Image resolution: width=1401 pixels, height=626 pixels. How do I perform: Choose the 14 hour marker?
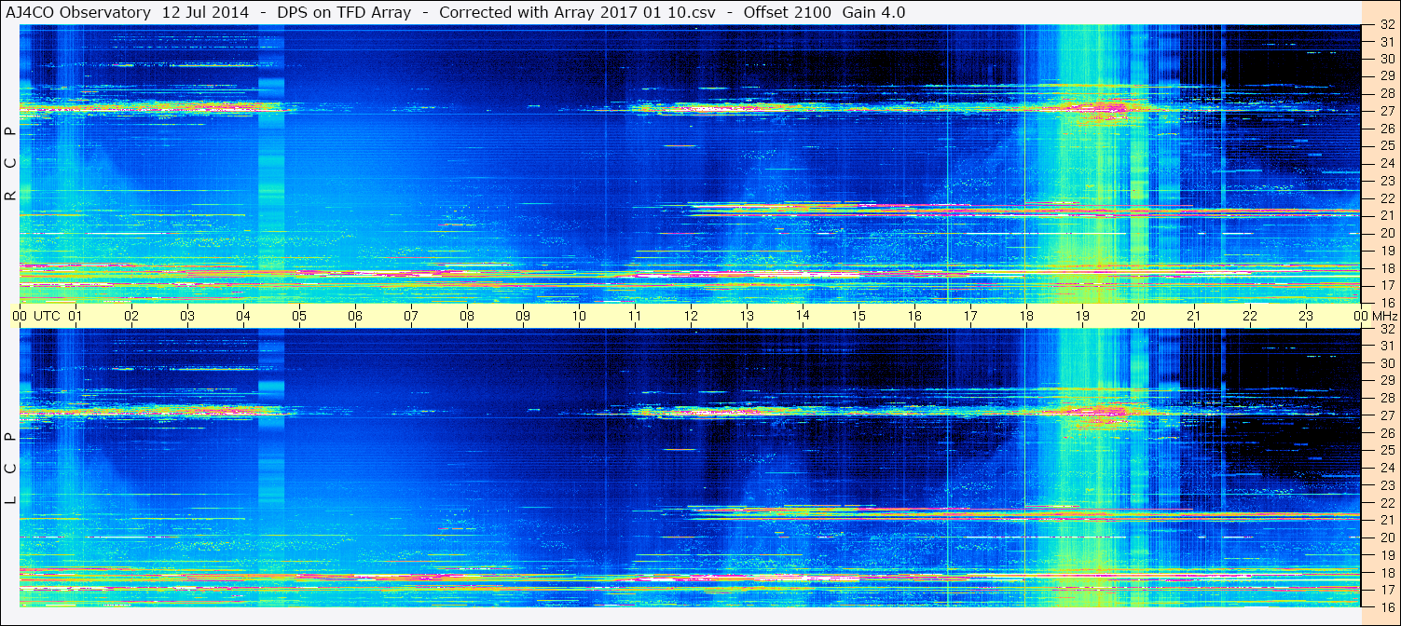803,316
